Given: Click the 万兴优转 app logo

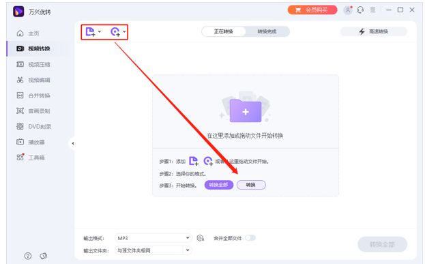Looking at the screenshot, I should [18, 12].
